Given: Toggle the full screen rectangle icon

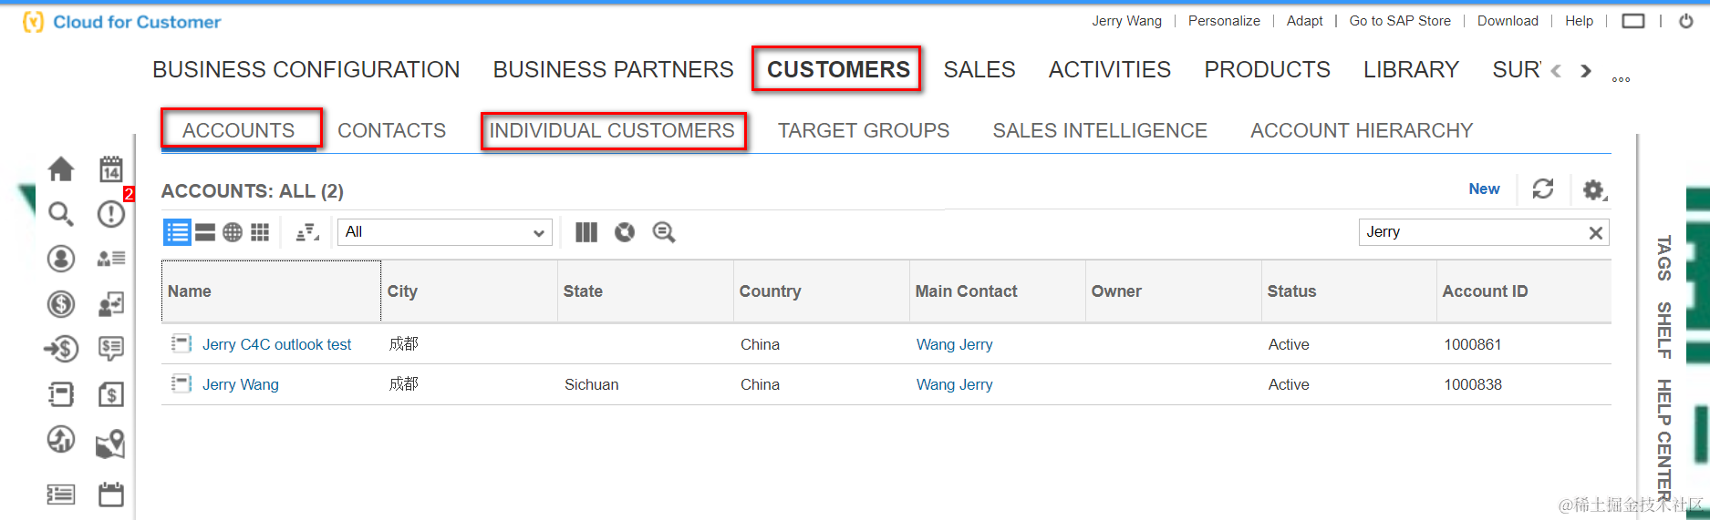Looking at the screenshot, I should (x=1633, y=21).
